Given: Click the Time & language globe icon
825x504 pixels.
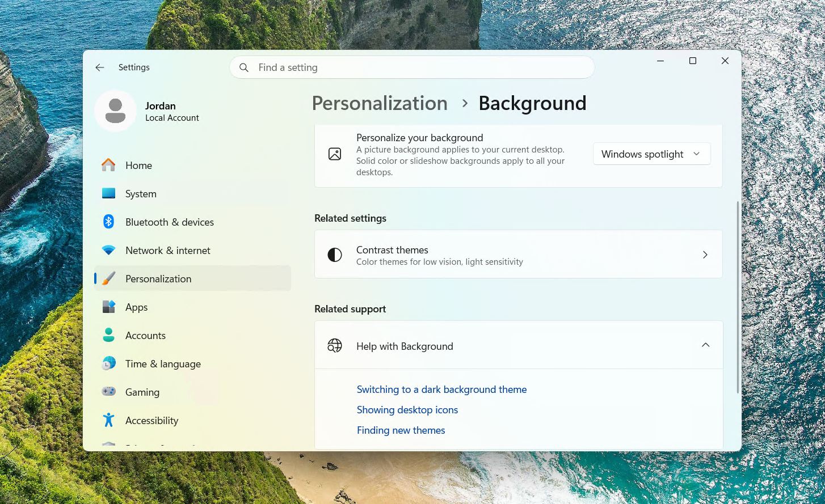Looking at the screenshot, I should (x=108, y=363).
